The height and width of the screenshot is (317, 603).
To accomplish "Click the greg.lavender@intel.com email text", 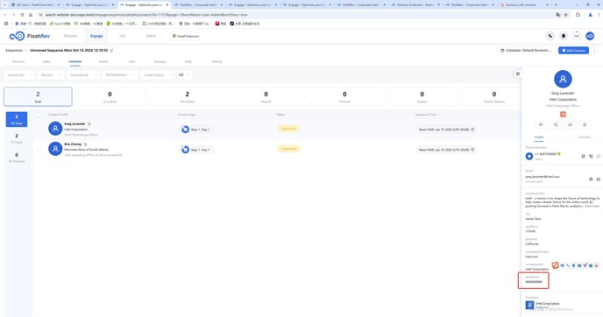I will (x=543, y=177).
